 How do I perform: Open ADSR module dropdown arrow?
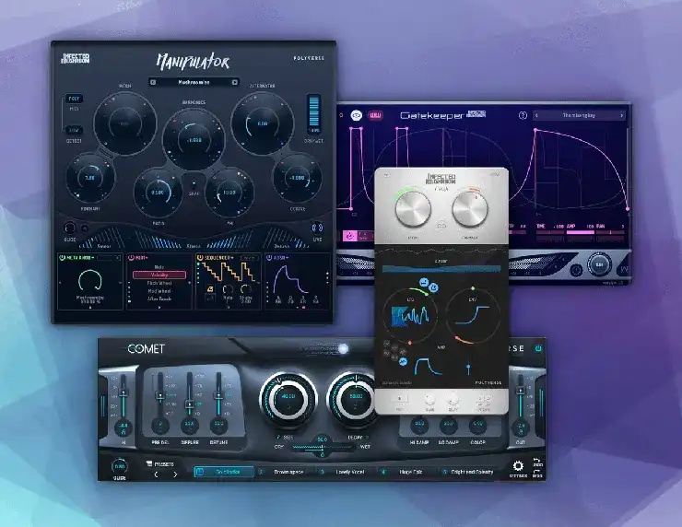[288, 258]
